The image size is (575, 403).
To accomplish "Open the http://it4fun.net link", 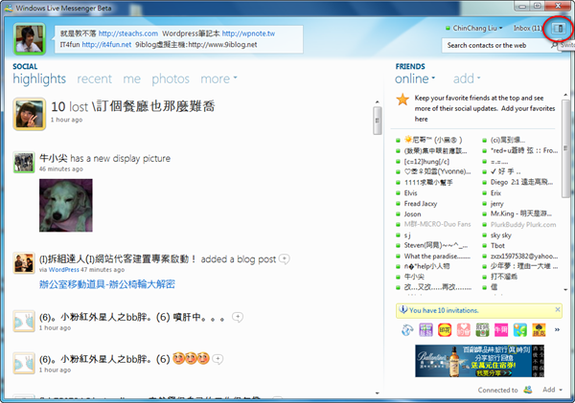I will tap(106, 44).
